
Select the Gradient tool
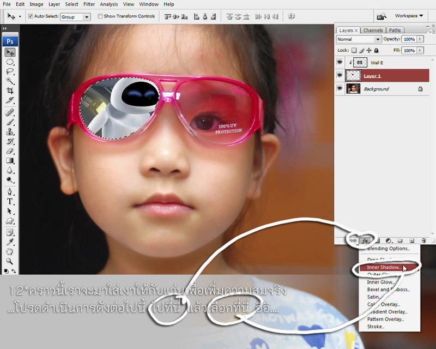(x=10, y=160)
